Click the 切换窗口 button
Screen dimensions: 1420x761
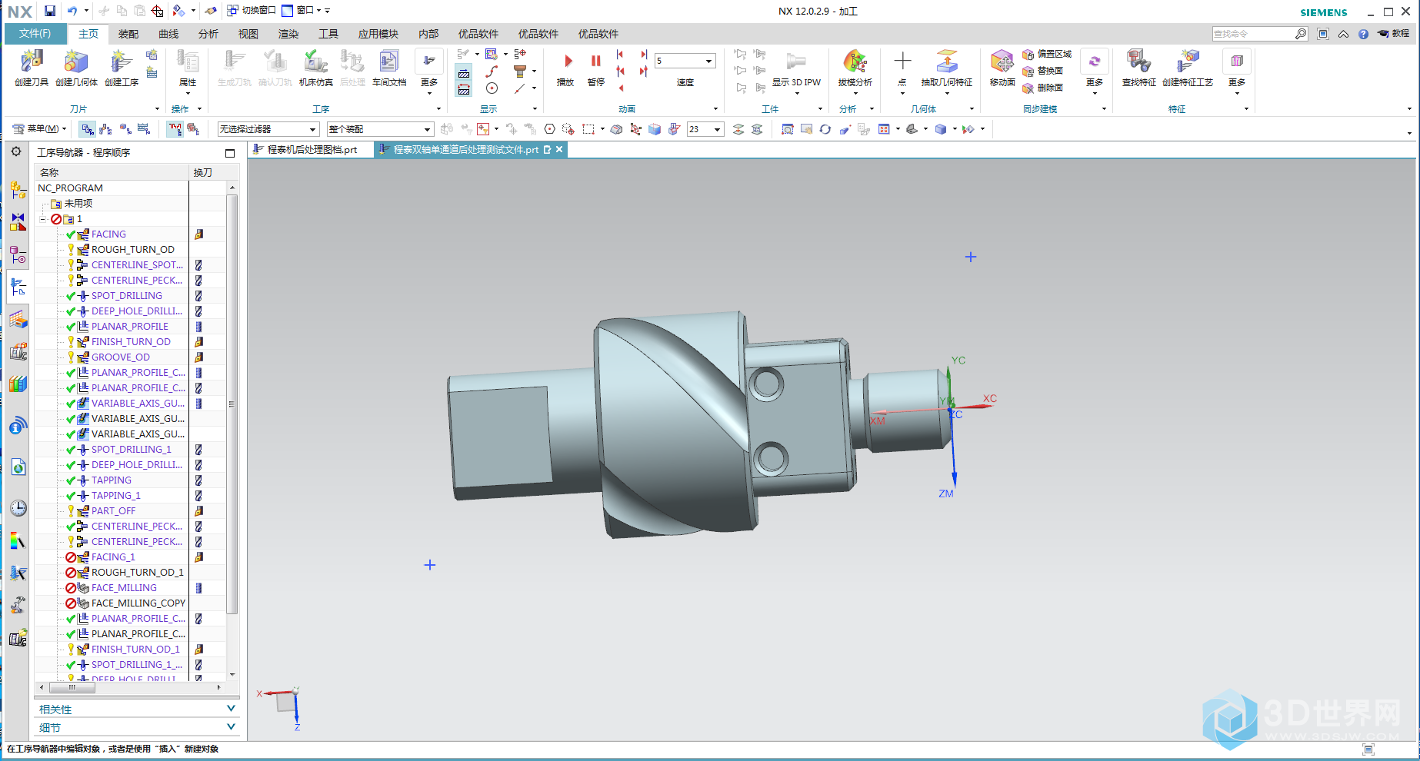(x=252, y=11)
